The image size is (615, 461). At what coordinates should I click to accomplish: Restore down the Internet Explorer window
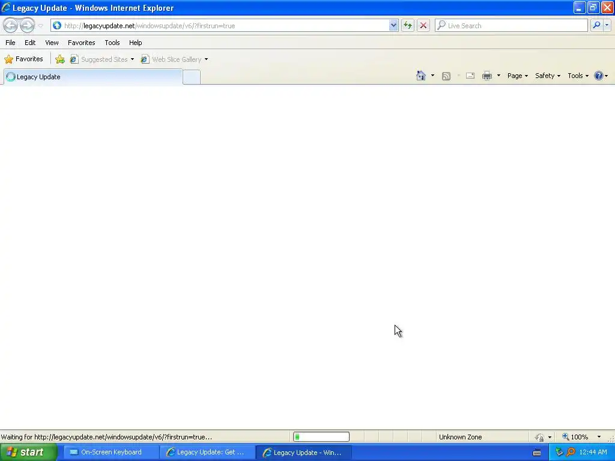point(593,8)
